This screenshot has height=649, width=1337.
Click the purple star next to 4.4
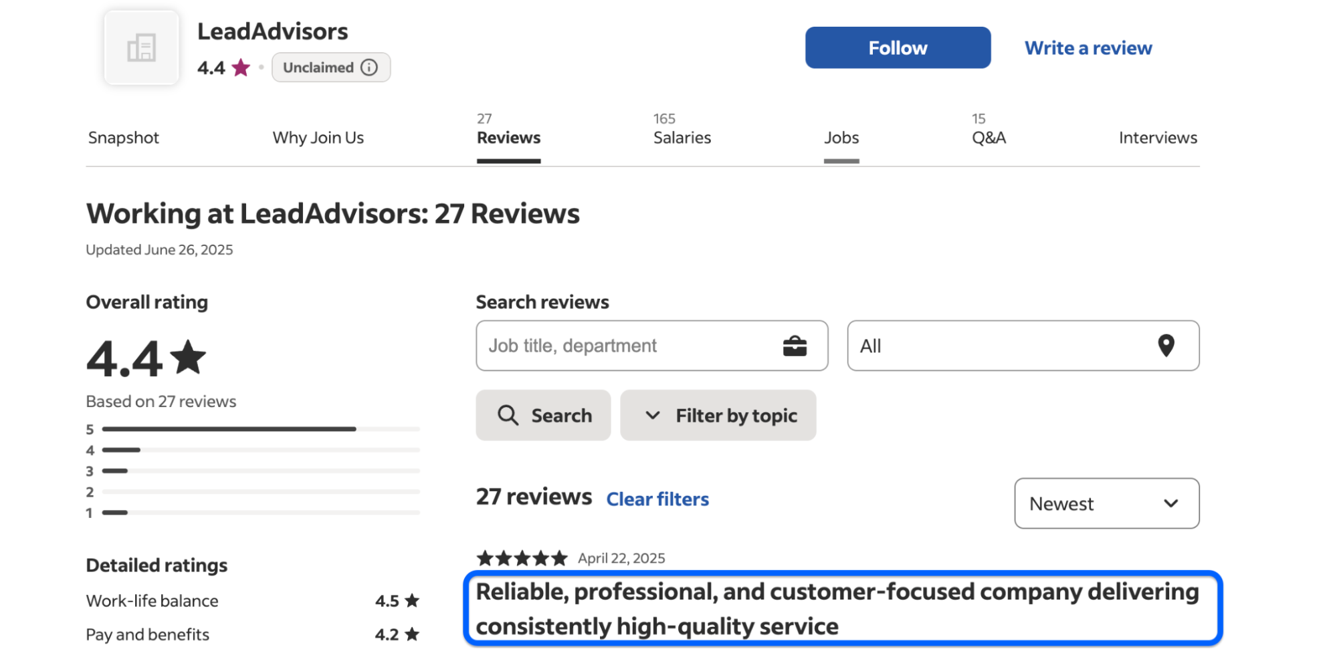(x=241, y=68)
